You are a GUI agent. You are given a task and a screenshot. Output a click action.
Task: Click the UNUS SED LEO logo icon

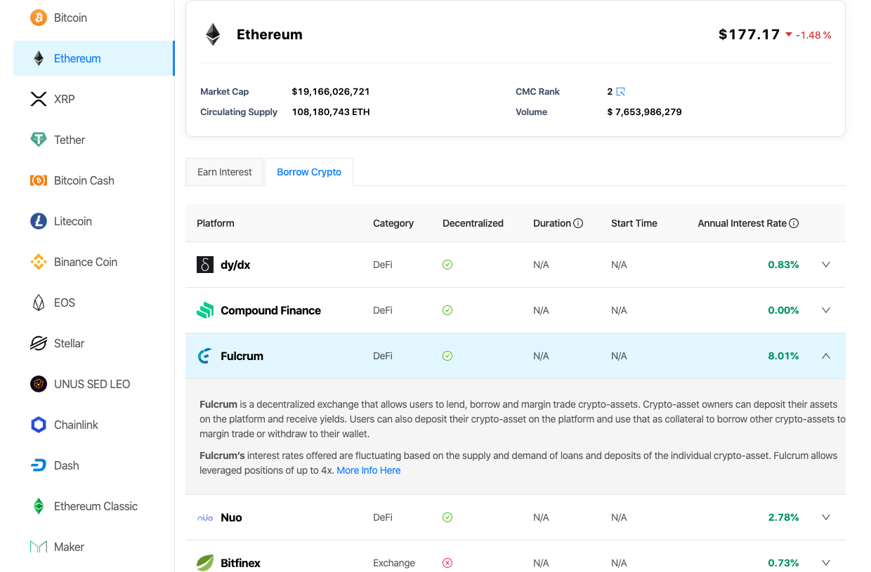click(x=39, y=384)
